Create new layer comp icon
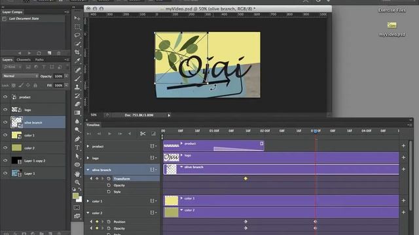The height and width of the screenshot is (235, 419). (50, 53)
